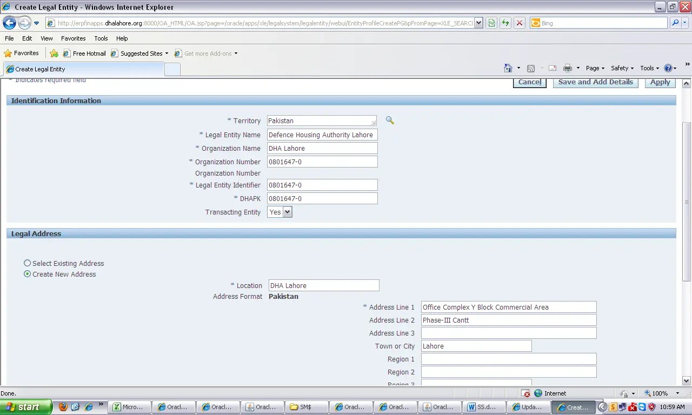
Task: Open the Transacting Entity Yes dropdown
Action: [x=287, y=212]
